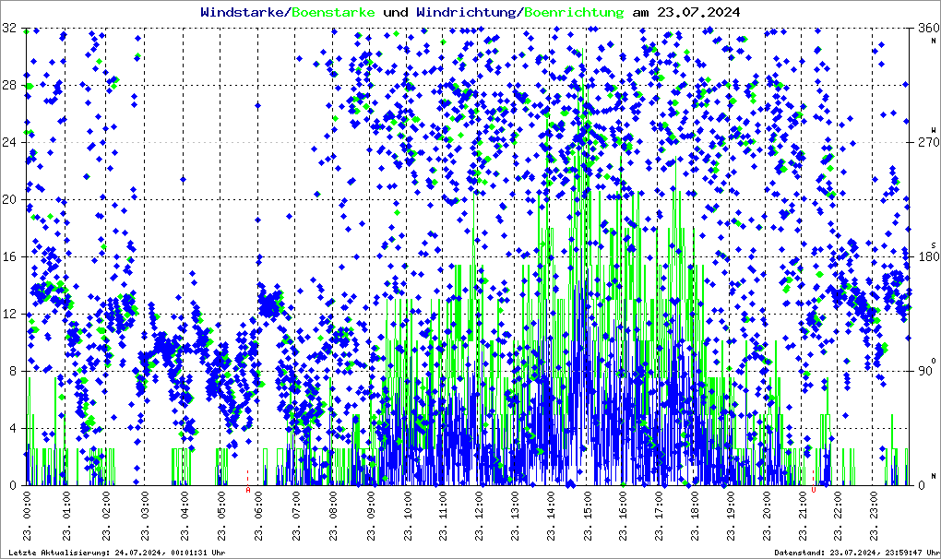Screen dimensions: 941x559
Task: Click the 19:00 time axis label
Action: click(x=731, y=516)
